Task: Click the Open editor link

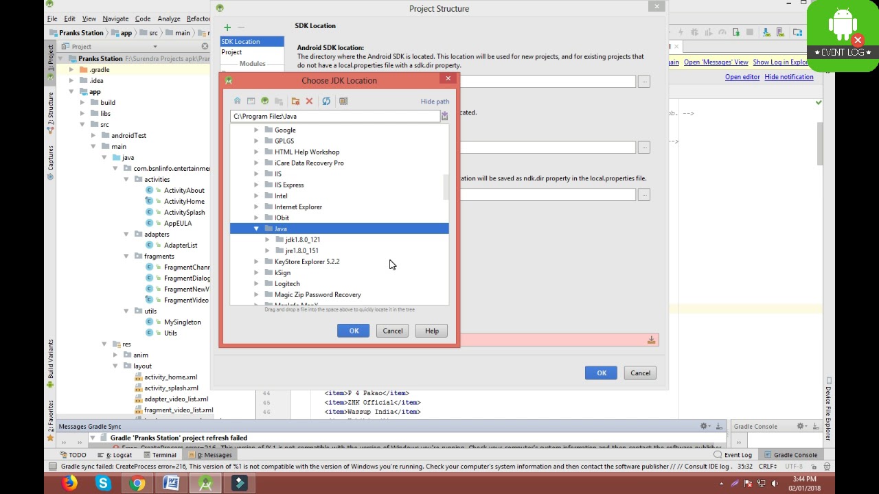Action: tap(742, 77)
